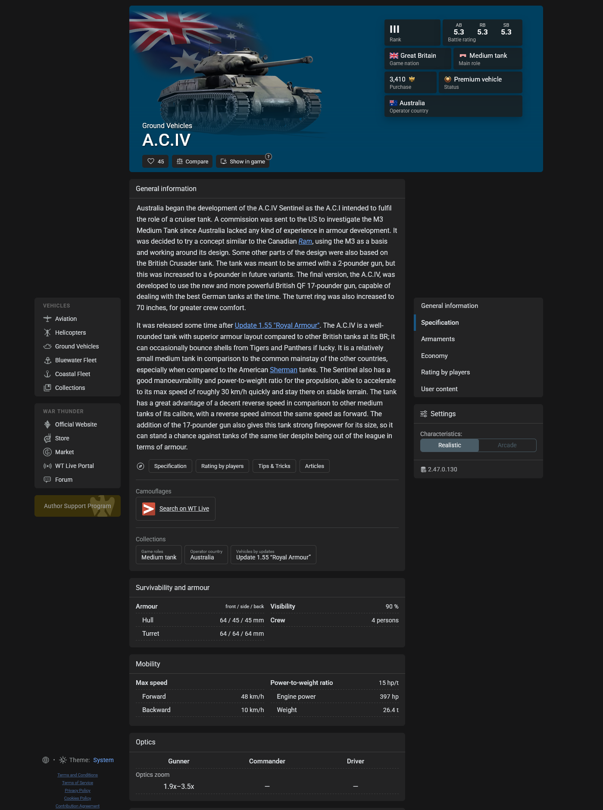Viewport: 603px width, 810px height.
Task: Click the Great Britain flag icon
Action: (394, 56)
